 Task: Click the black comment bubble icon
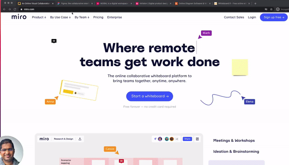(x=54, y=41)
